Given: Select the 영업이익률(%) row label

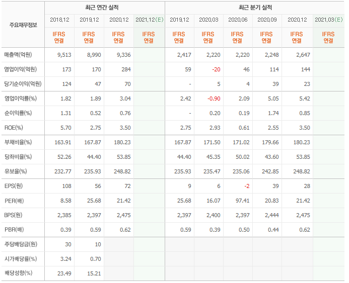Looking at the screenshot, I should click(21, 99).
